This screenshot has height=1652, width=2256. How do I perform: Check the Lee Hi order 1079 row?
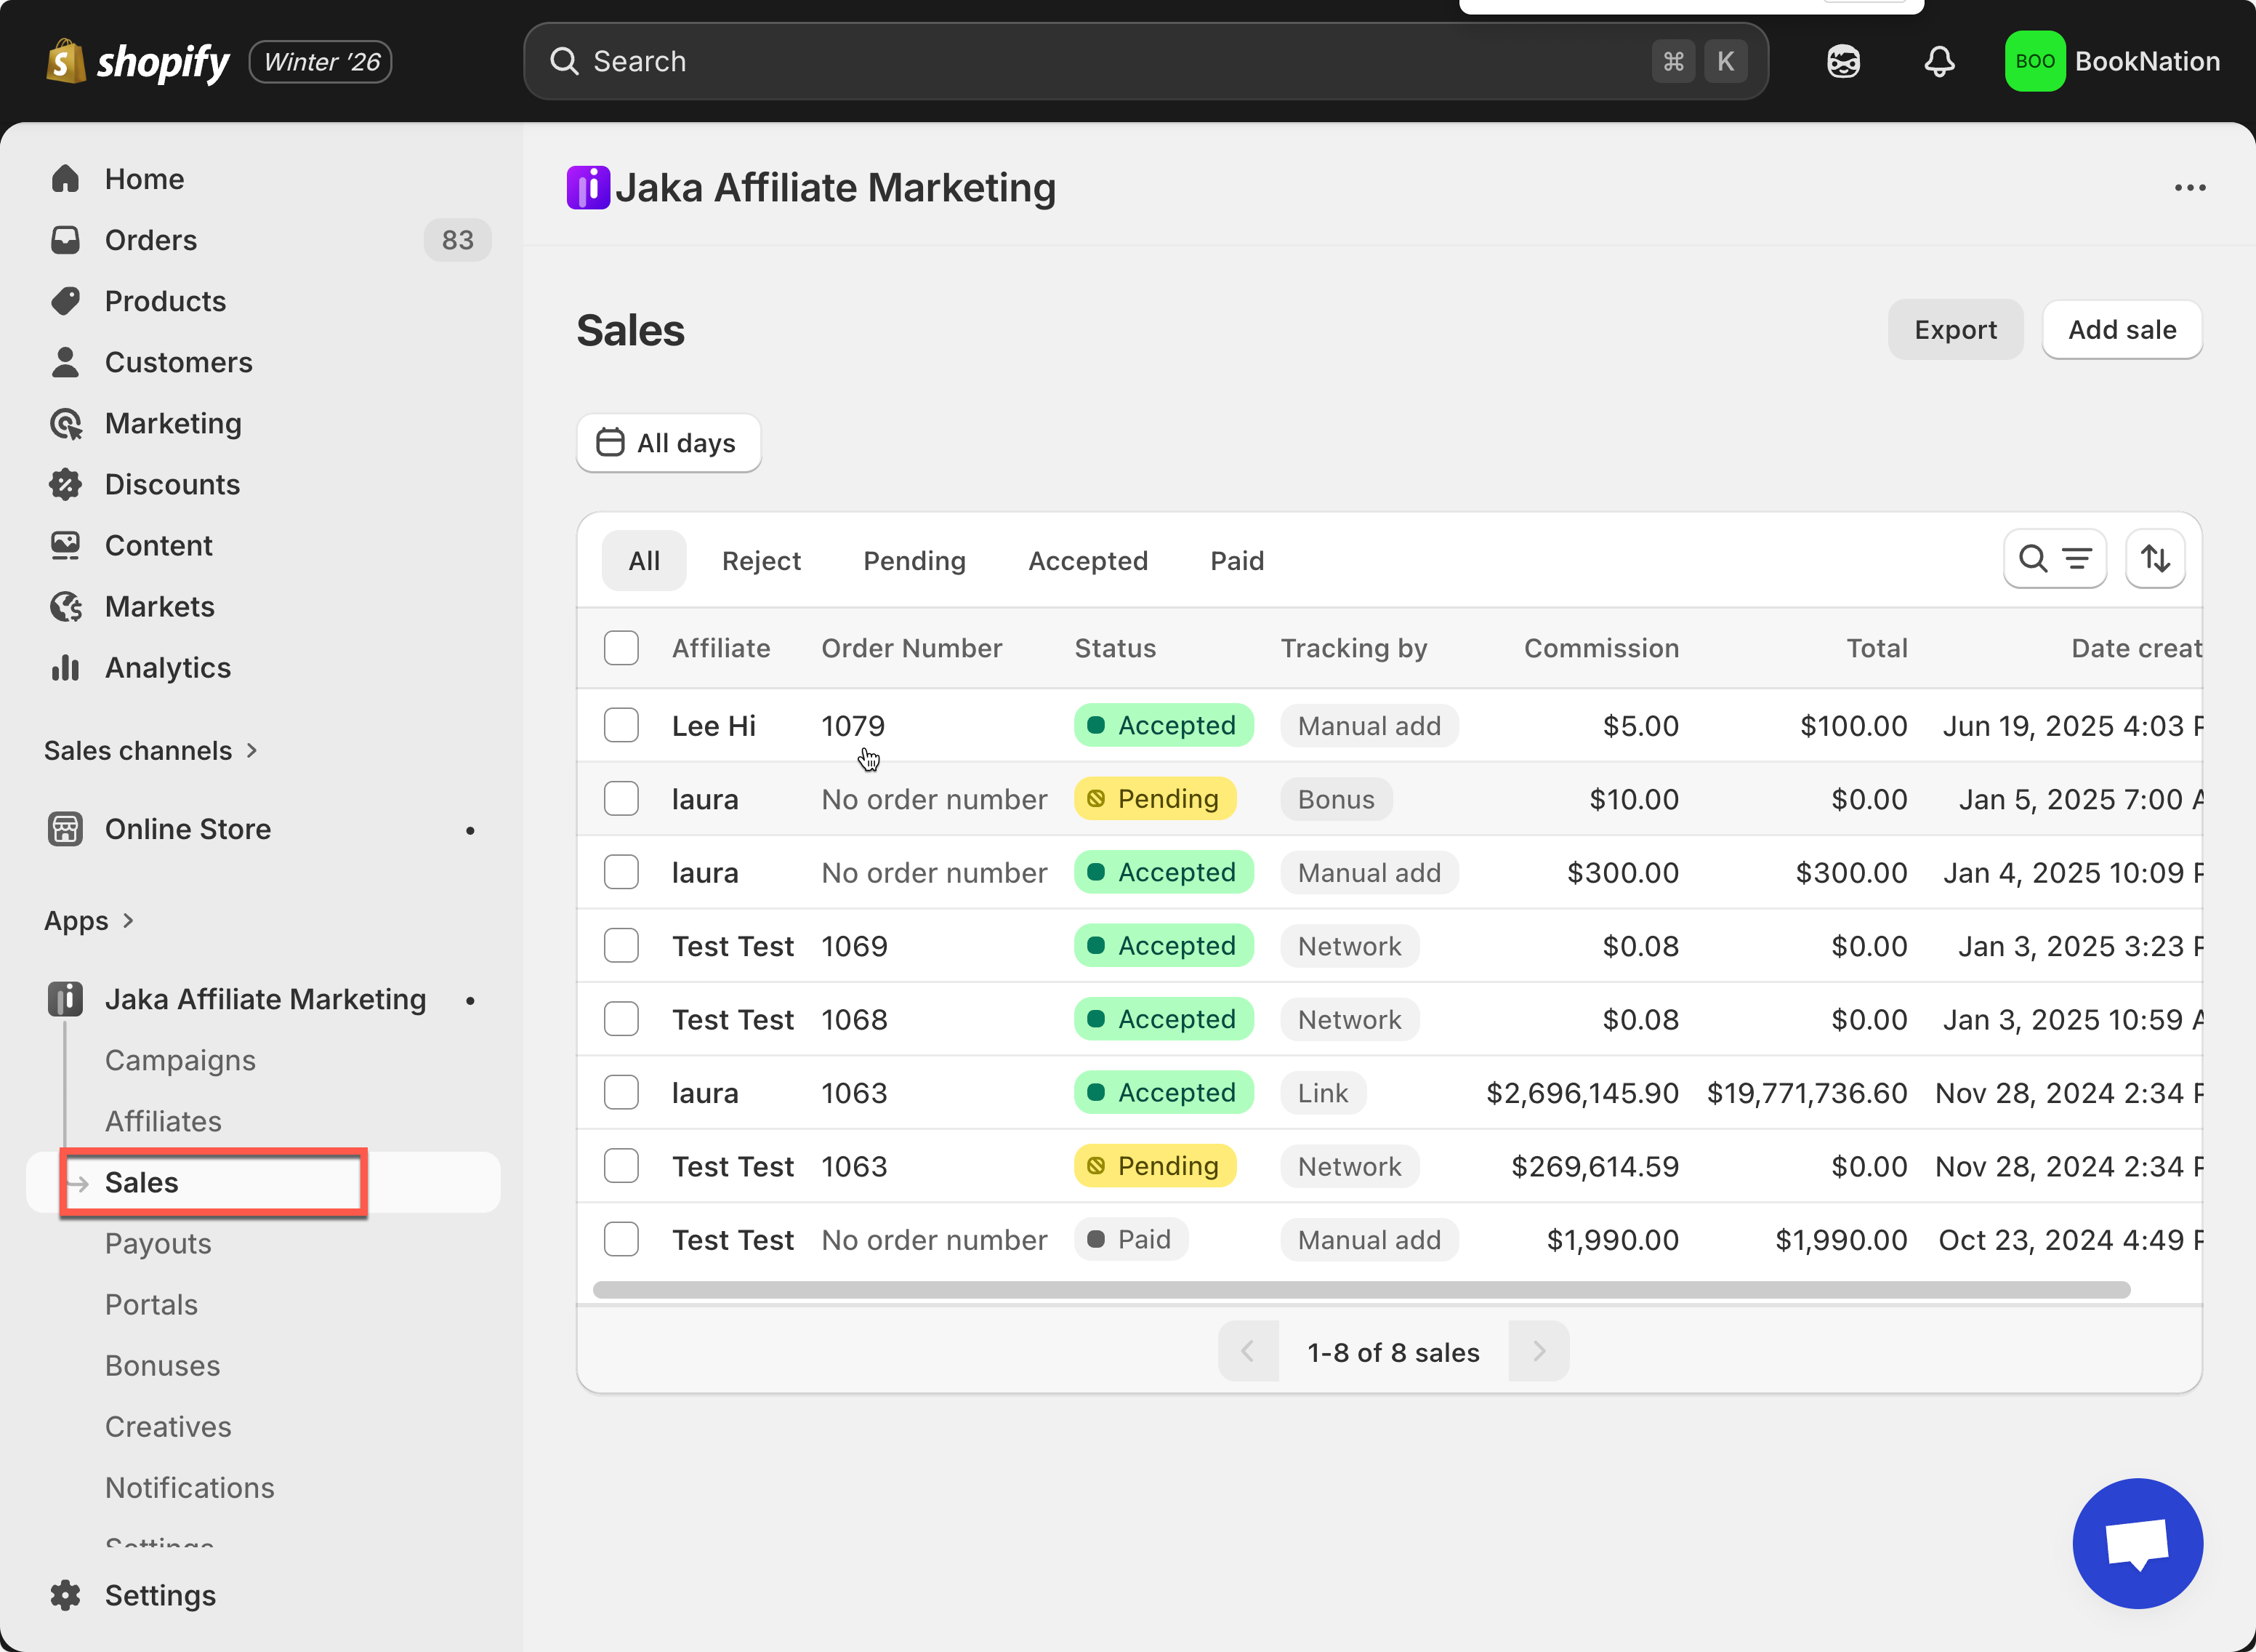621,726
